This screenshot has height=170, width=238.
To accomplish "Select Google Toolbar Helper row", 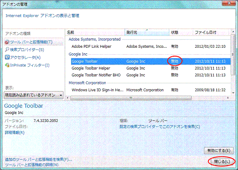I will [151, 68].
